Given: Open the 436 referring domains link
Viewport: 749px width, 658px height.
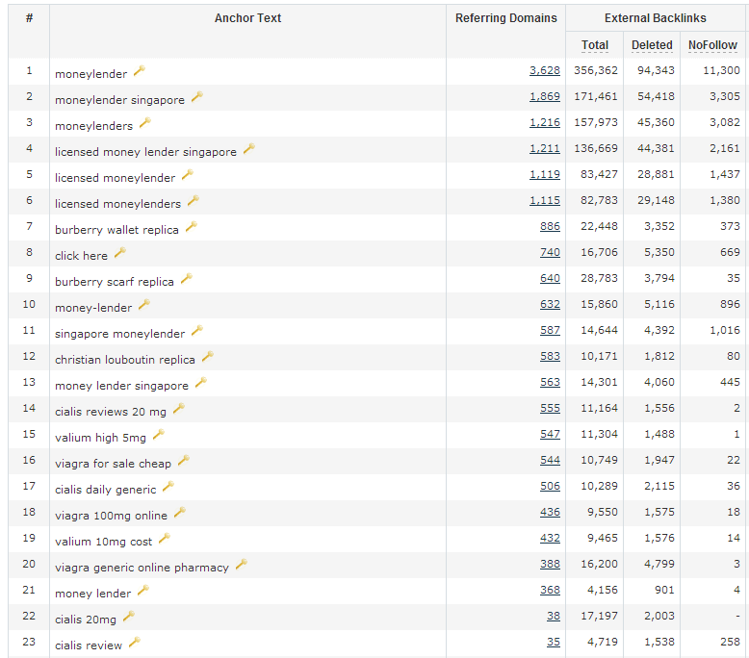Looking at the screenshot, I should tap(550, 512).
